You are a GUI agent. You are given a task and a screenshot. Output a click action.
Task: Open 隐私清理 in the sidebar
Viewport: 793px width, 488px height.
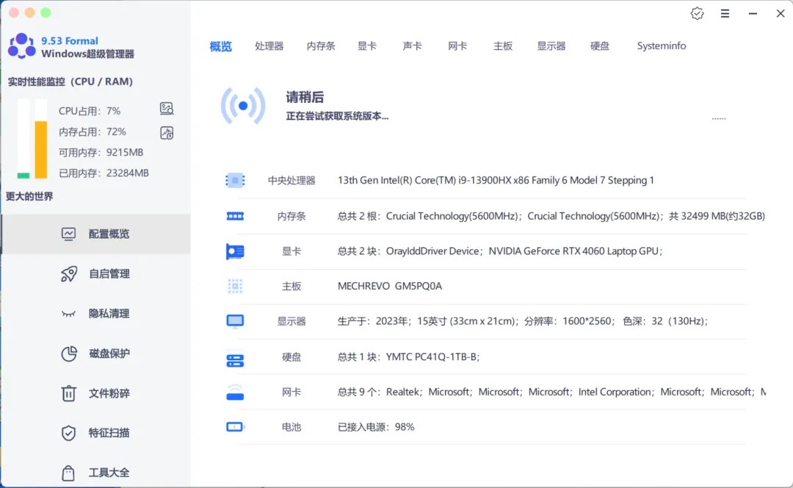(96, 314)
